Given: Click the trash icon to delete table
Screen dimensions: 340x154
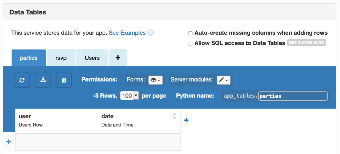Looking at the screenshot, I should tap(64, 80).
